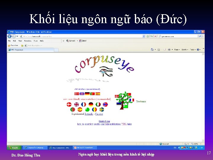Open a new blank tab

(x=56, y=50)
